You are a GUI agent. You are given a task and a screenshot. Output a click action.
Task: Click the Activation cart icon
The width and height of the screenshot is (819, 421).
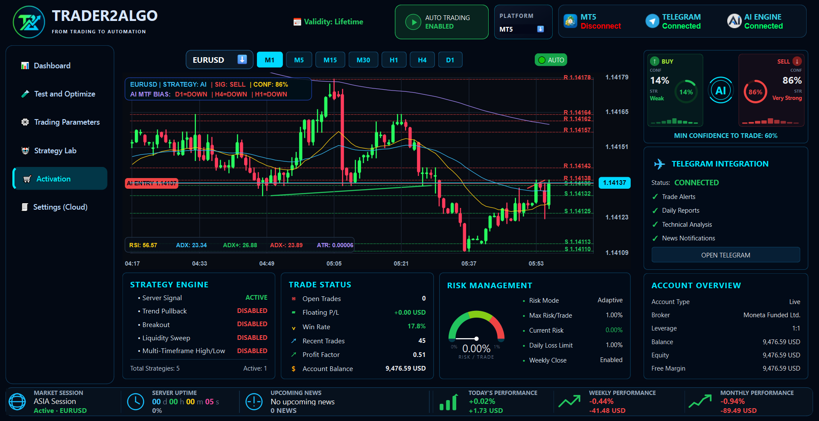coord(27,179)
